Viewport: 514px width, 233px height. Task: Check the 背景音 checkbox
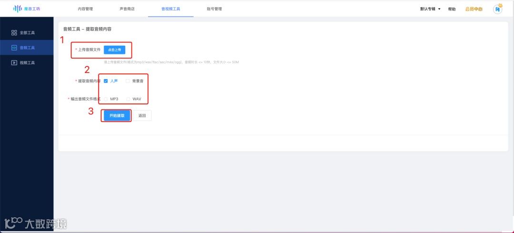pyautogui.click(x=128, y=81)
